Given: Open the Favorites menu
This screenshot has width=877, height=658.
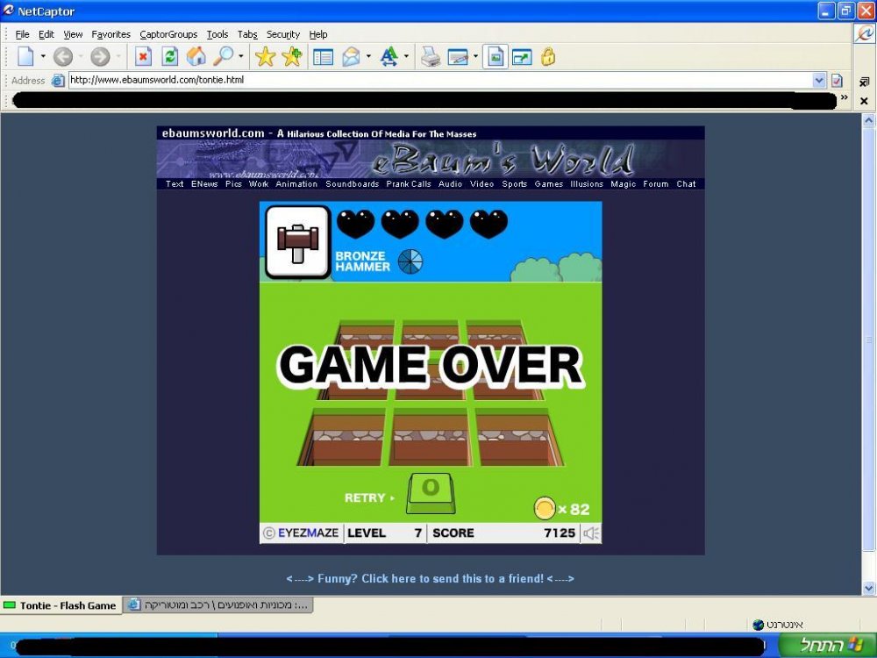Looking at the screenshot, I should tap(111, 35).
